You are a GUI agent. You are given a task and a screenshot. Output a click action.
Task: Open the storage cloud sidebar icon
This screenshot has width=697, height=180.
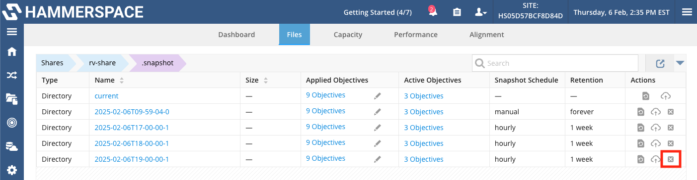click(x=12, y=146)
